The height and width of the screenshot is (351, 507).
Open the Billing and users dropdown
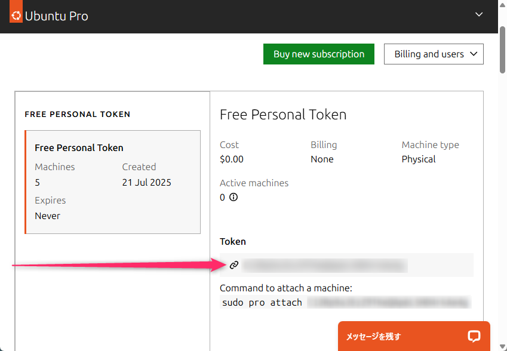pyautogui.click(x=434, y=54)
